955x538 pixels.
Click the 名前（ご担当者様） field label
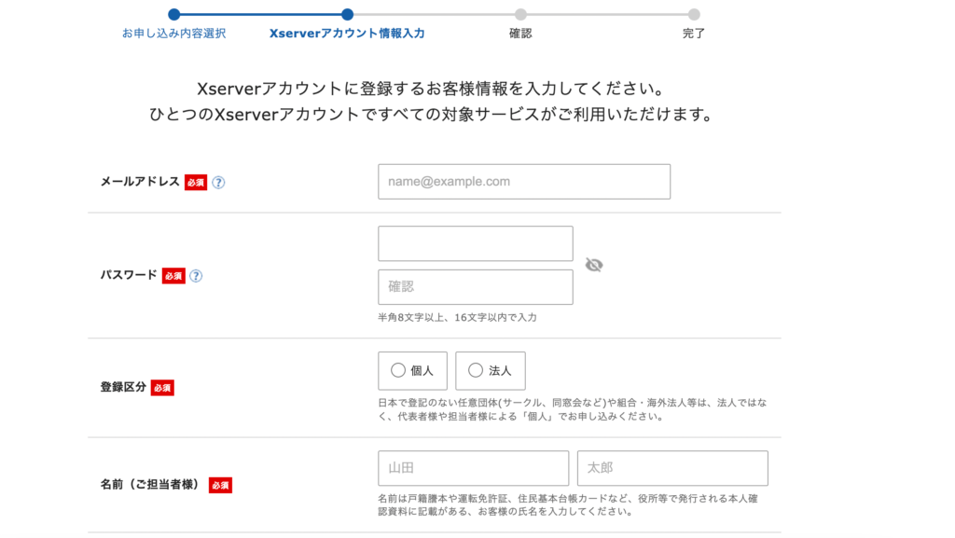(x=150, y=485)
